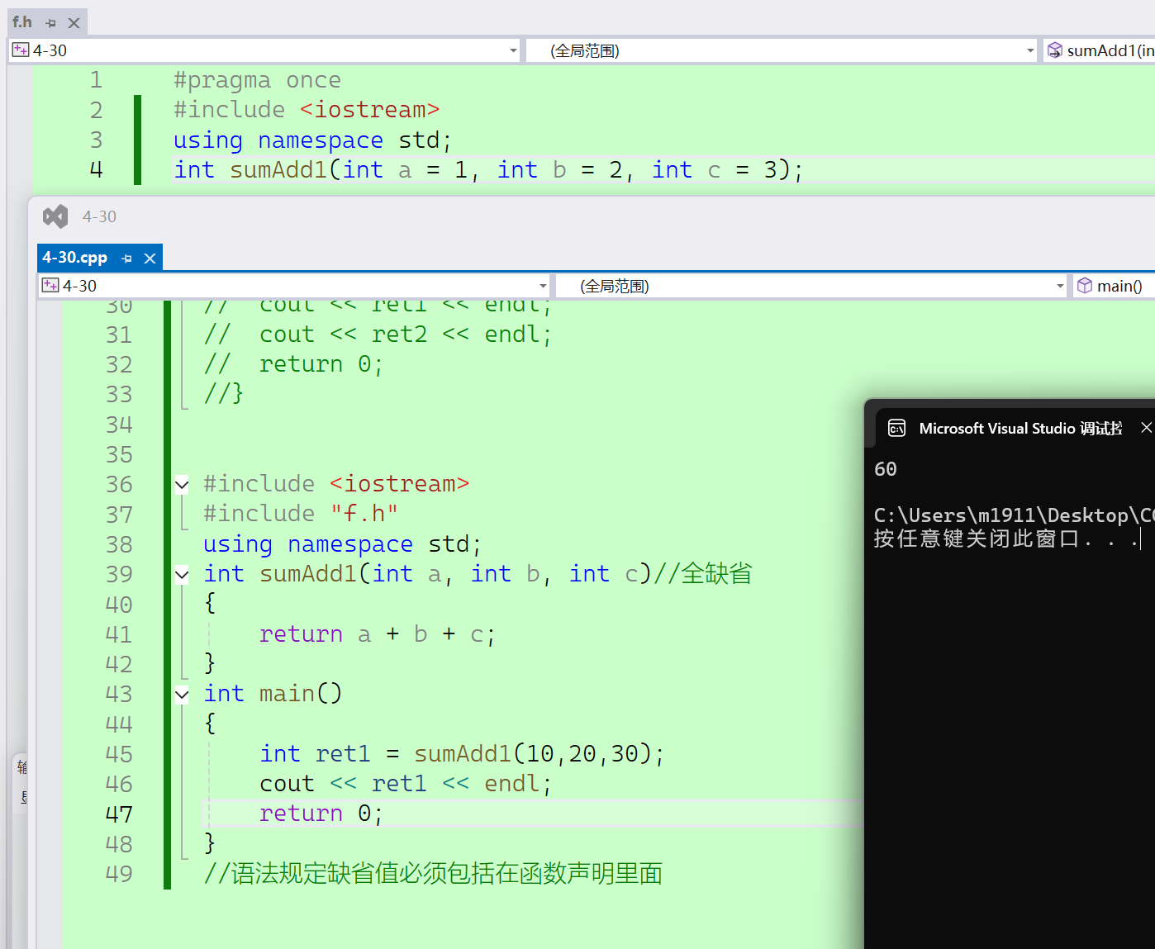The height and width of the screenshot is (949, 1155).
Task: Open the sumAdd1 member dropdown in the f.h window
Action: point(1100,50)
